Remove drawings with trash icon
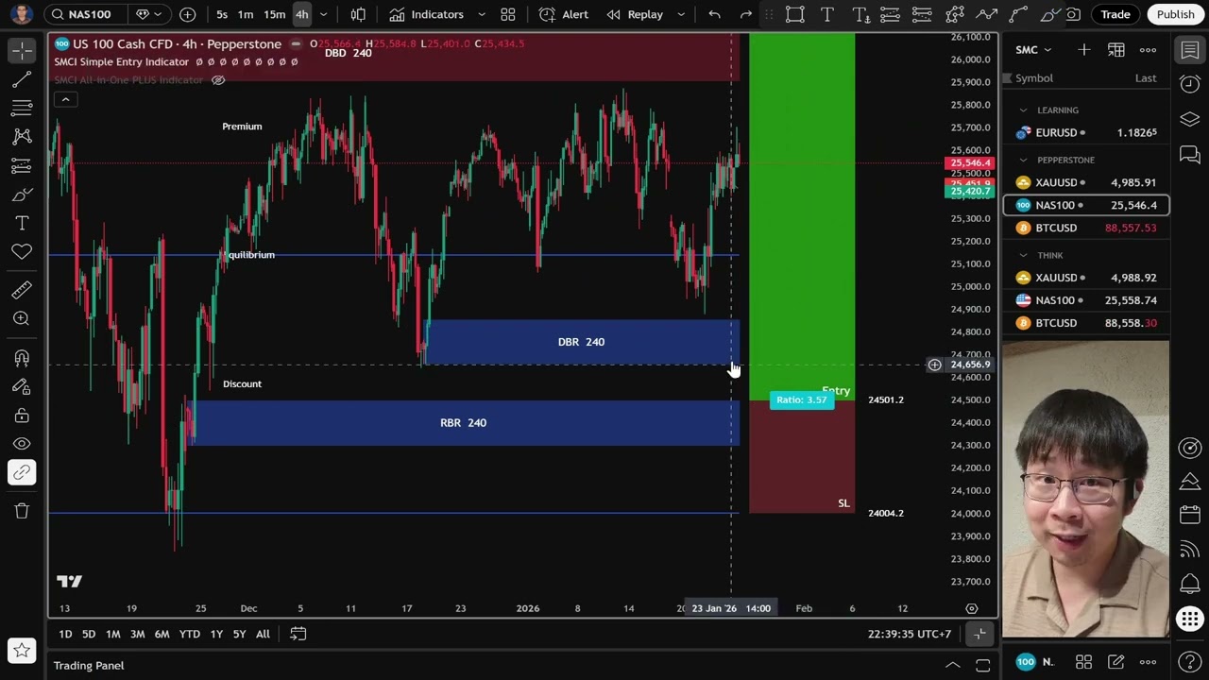This screenshot has width=1209, height=680. (22, 511)
